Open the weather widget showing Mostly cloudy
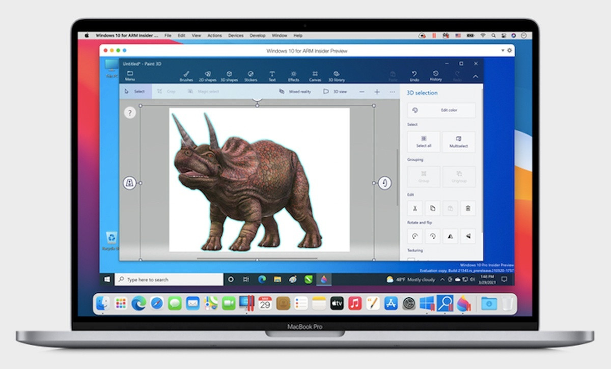The image size is (611, 369). click(411, 279)
